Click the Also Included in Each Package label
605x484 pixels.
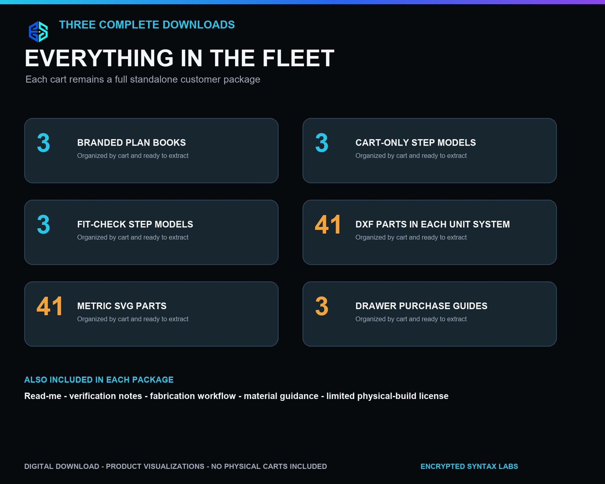tap(99, 380)
